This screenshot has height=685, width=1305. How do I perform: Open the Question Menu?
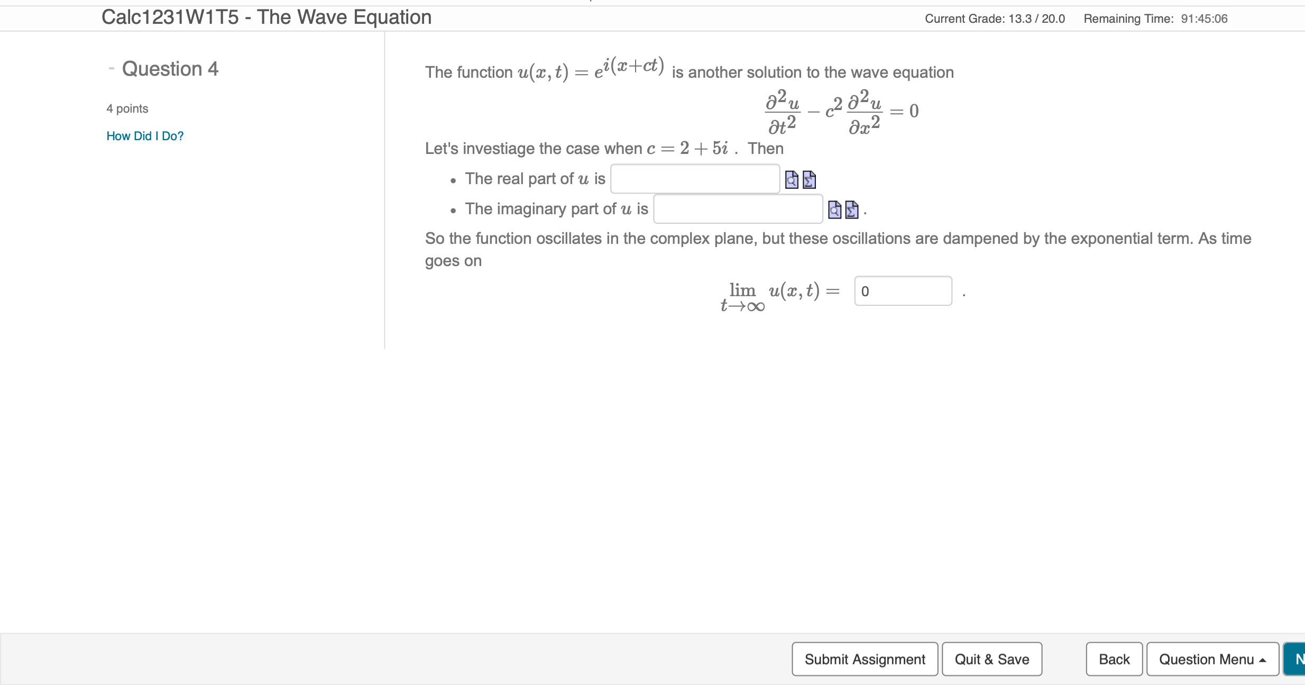click(1212, 659)
